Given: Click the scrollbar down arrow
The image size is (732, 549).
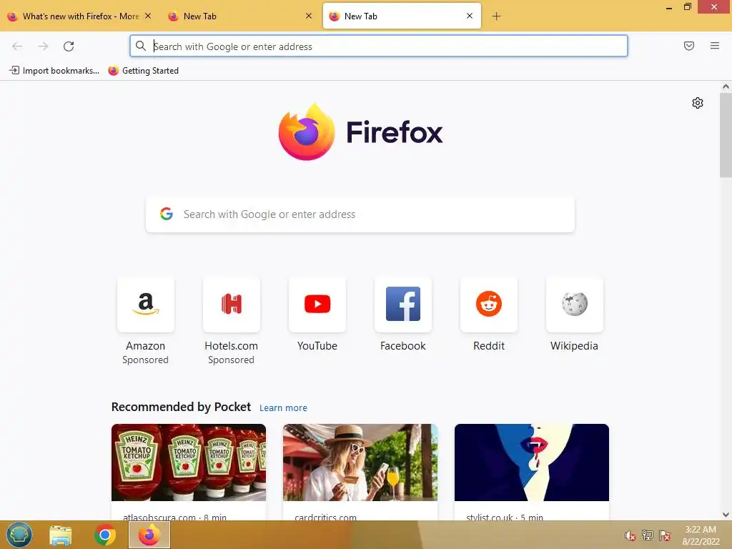Looking at the screenshot, I should click(726, 515).
